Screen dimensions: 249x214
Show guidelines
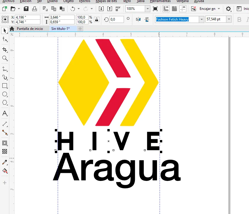click(x=183, y=9)
